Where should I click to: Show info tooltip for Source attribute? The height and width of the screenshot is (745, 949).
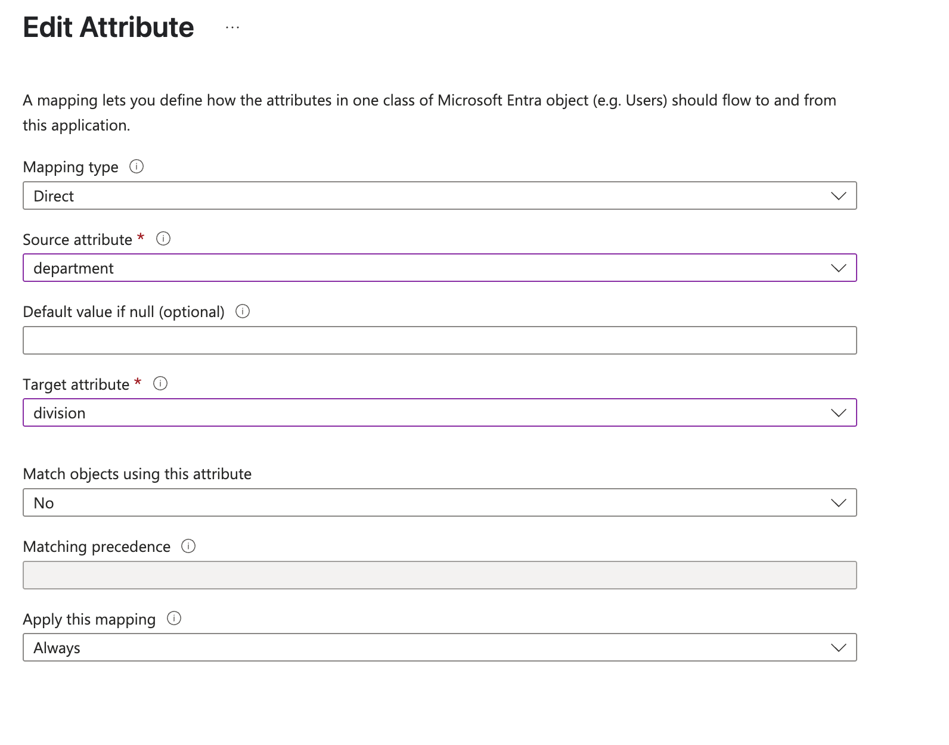pyautogui.click(x=163, y=239)
